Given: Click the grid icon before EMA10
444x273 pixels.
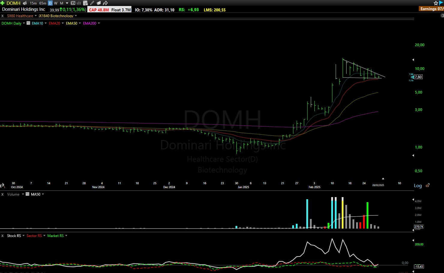Looking at the screenshot, I should (x=28, y=23).
